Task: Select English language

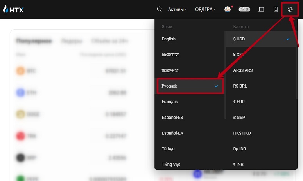Action: tap(190, 39)
